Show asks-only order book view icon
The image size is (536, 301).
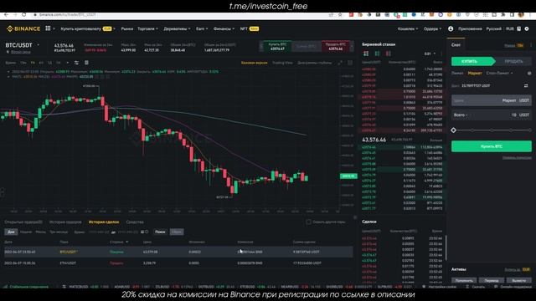(x=389, y=54)
